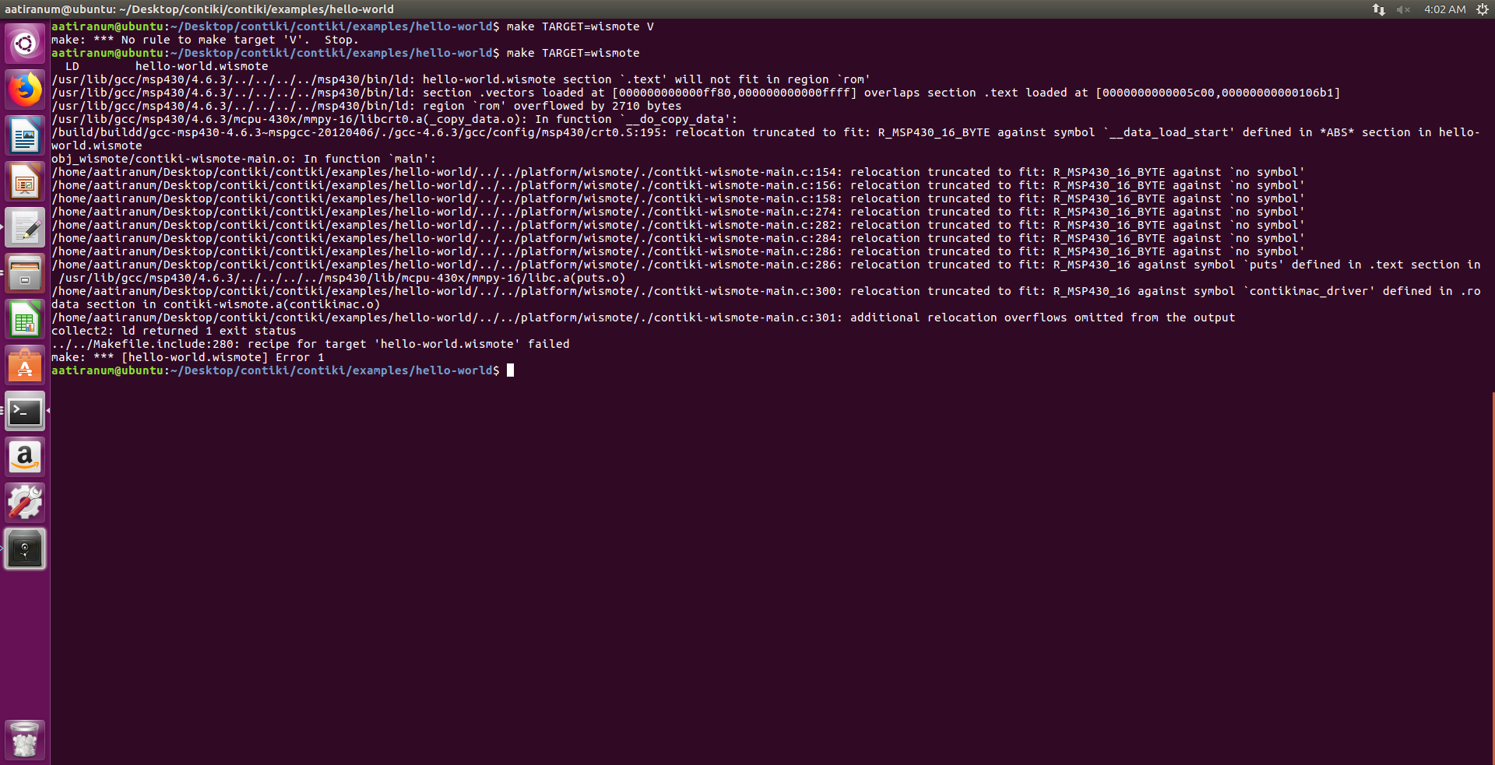
Task: Click the line mentioning contiki-wismote-main.c:301
Action: coord(643,318)
